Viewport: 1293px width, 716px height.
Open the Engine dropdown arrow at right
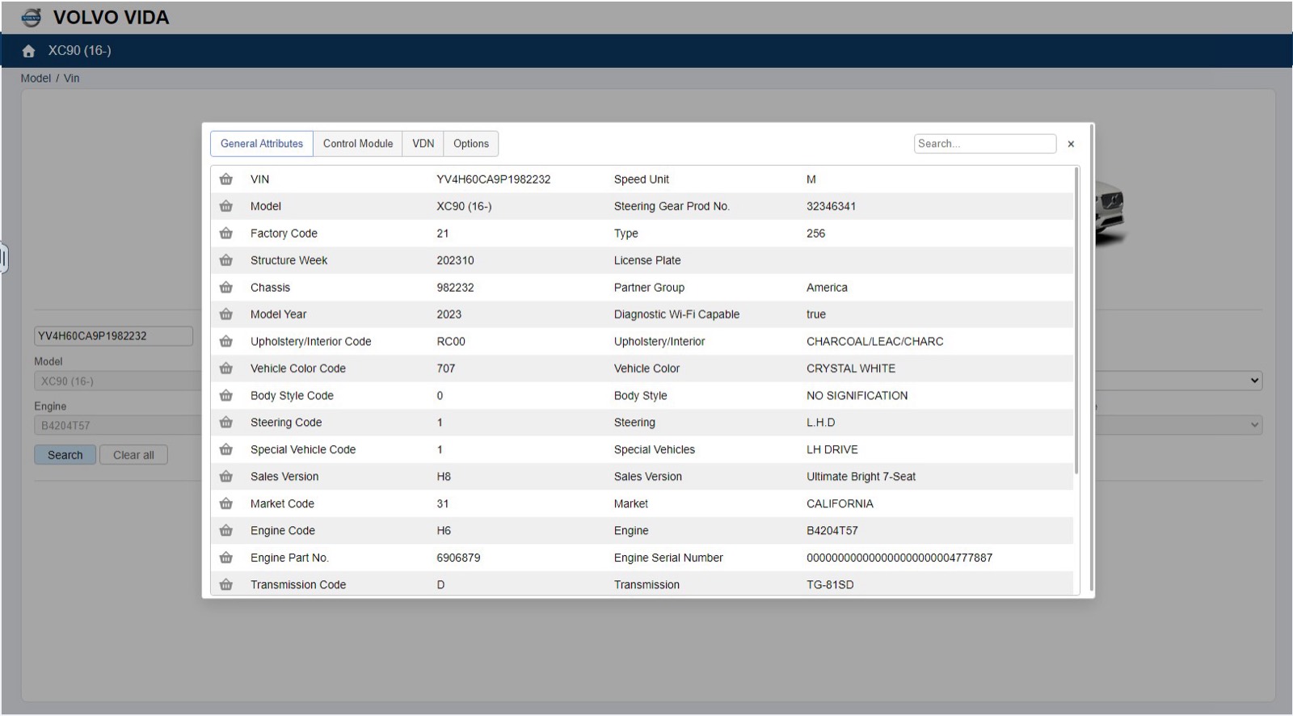[1254, 425]
